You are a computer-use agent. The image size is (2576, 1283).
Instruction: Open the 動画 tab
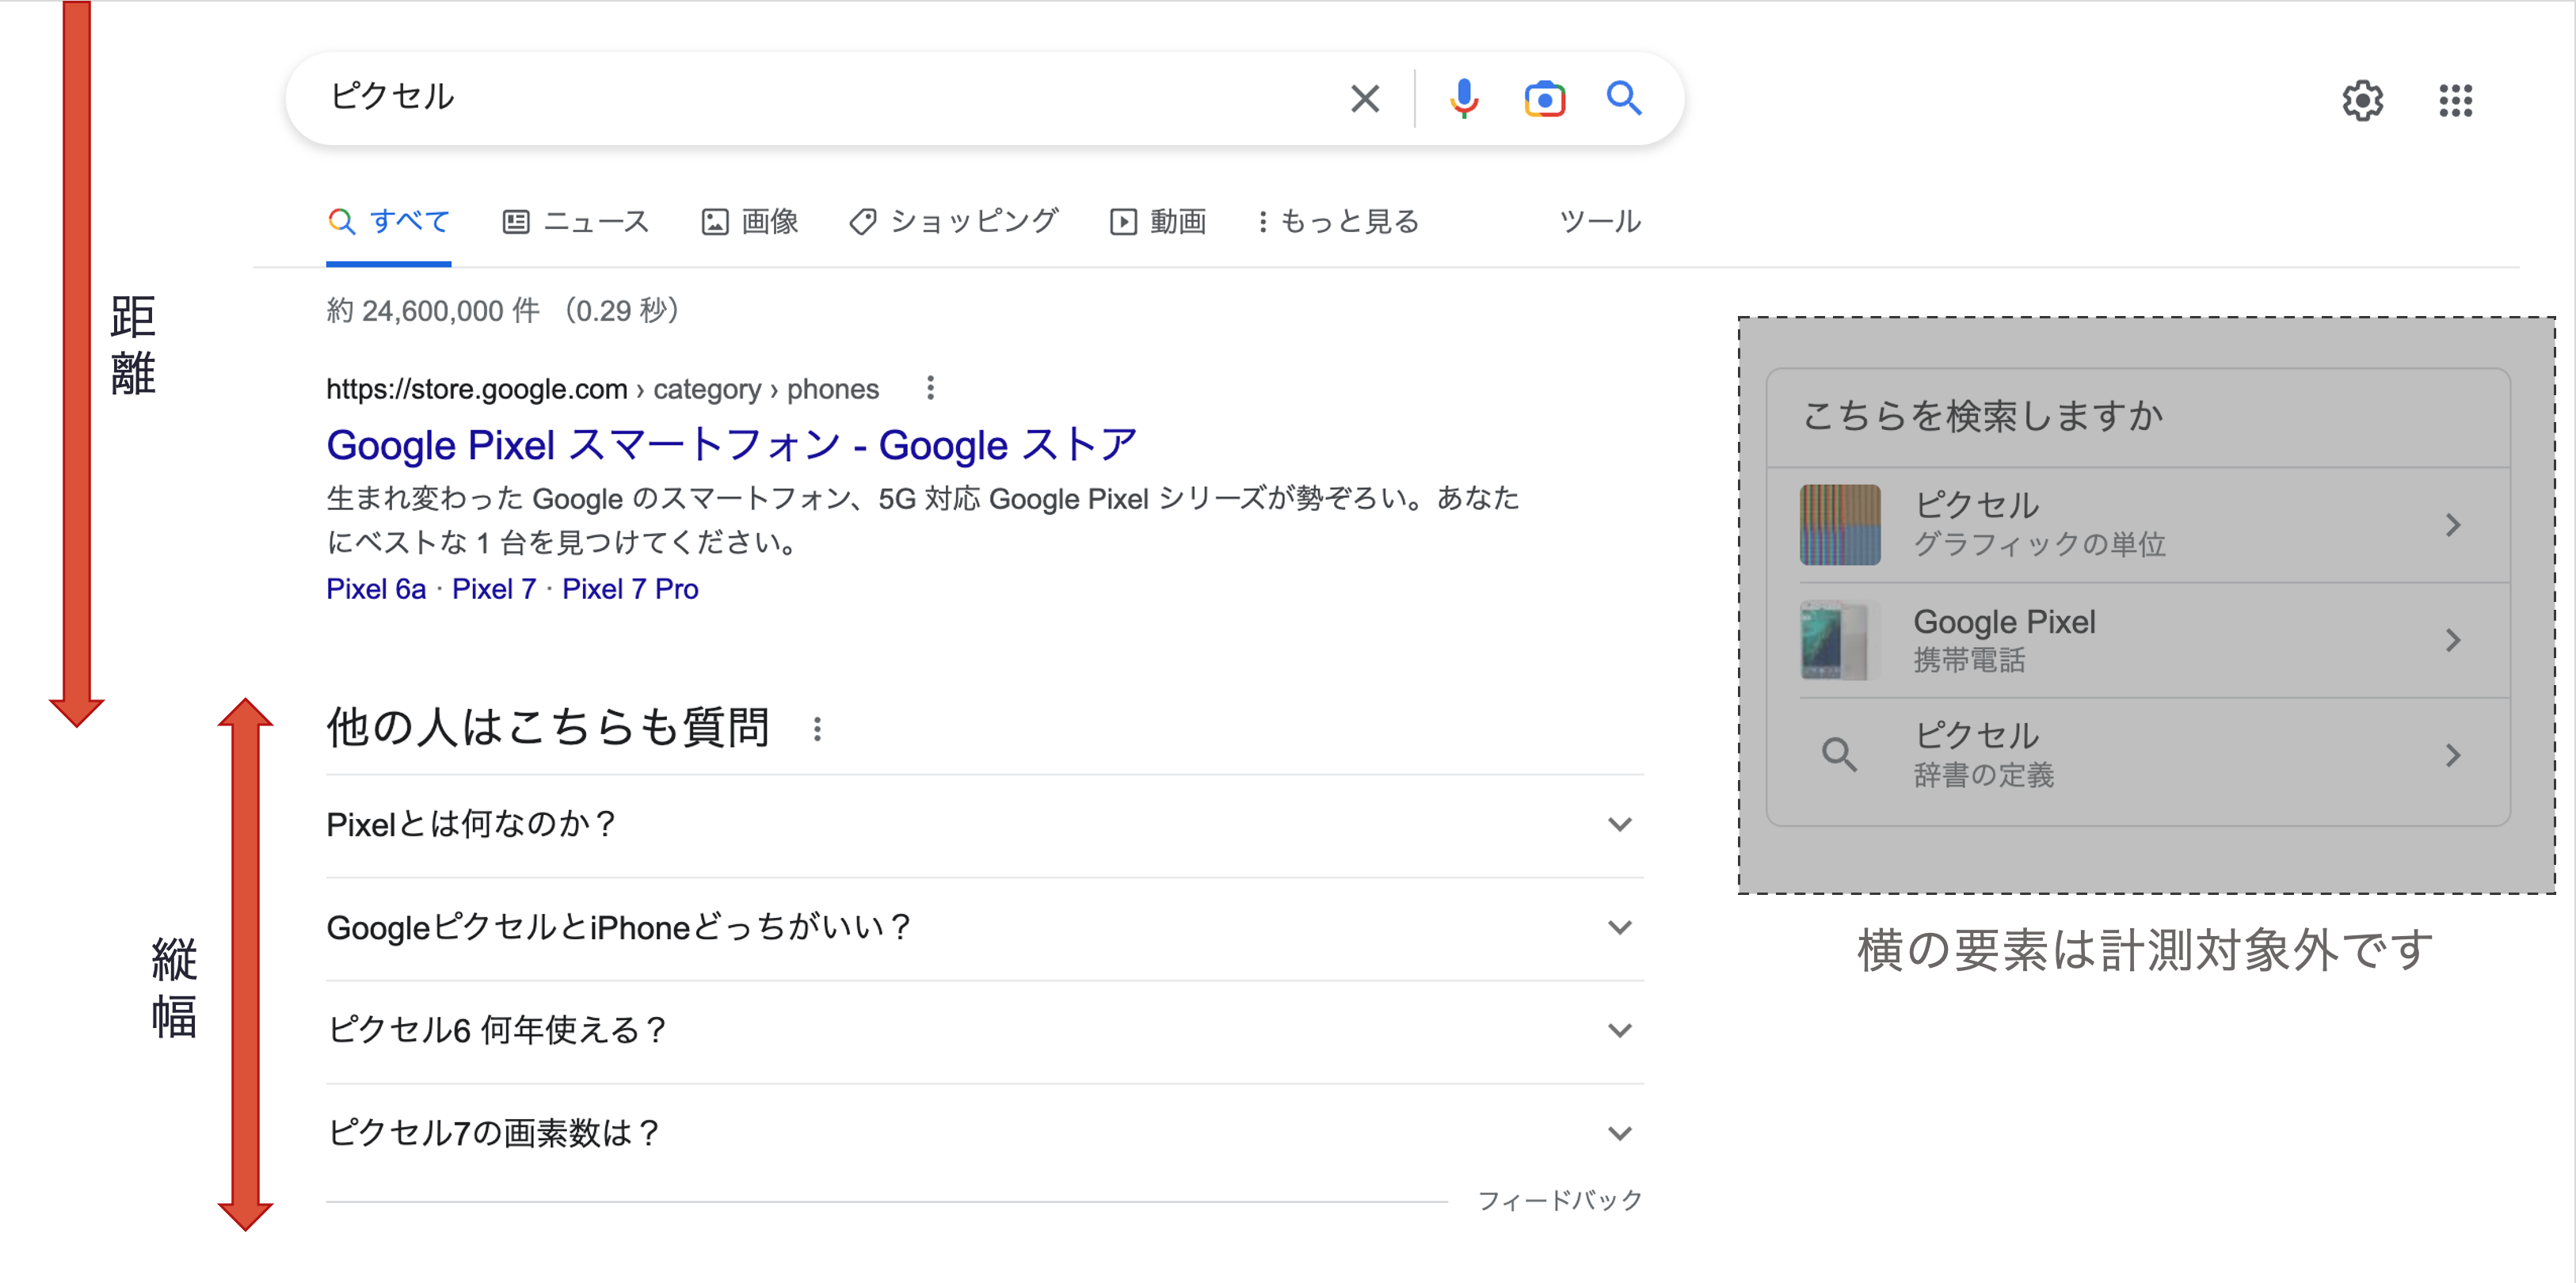(x=1158, y=221)
